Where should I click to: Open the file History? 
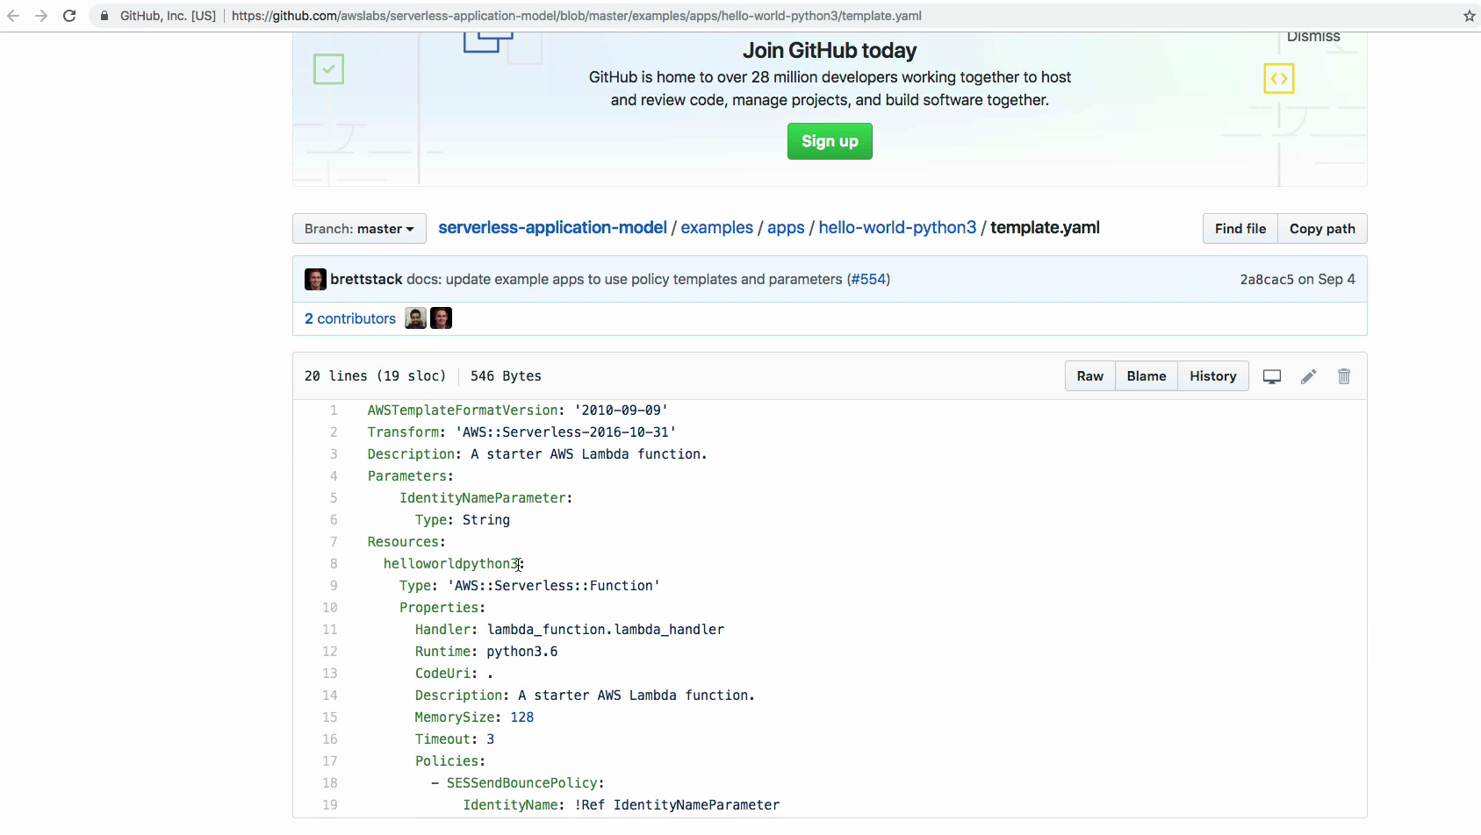coord(1213,376)
